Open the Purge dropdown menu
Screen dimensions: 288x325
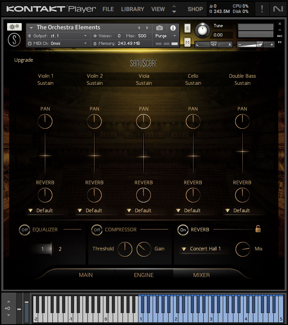coord(166,36)
